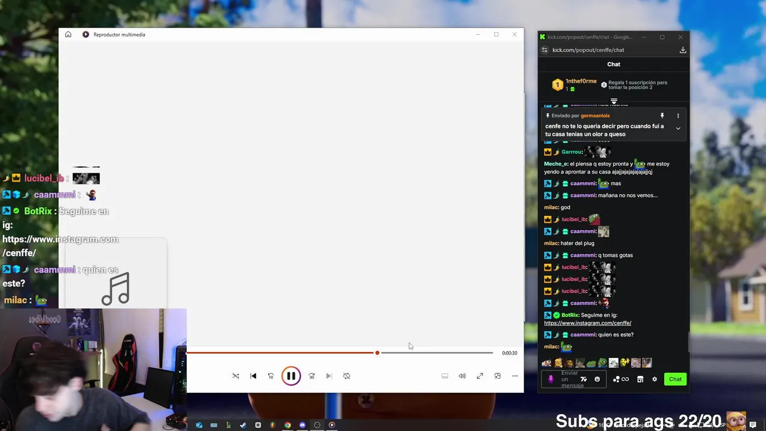Open 1nthef0rme leaderboard entry
The image size is (766, 431).
pos(574,85)
